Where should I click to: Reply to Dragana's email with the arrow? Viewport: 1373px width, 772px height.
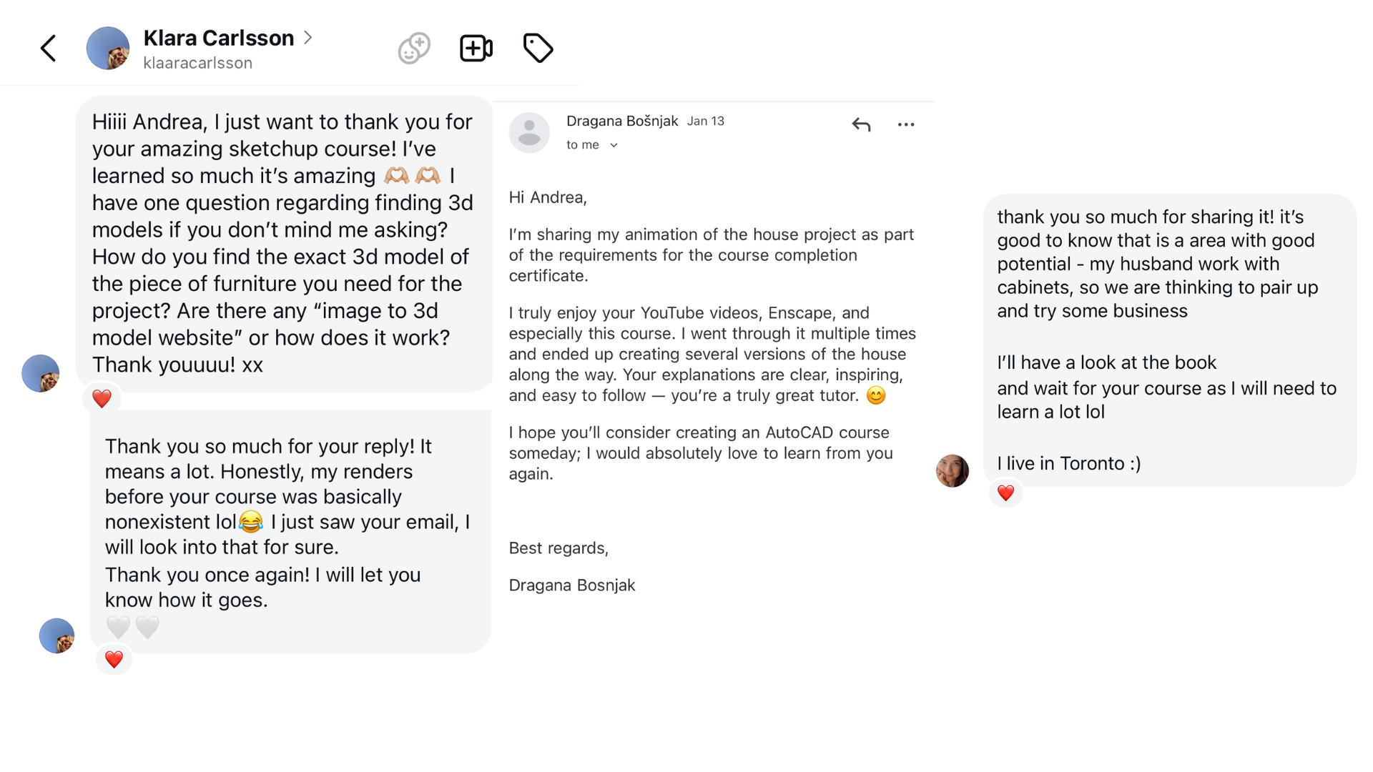click(x=861, y=124)
